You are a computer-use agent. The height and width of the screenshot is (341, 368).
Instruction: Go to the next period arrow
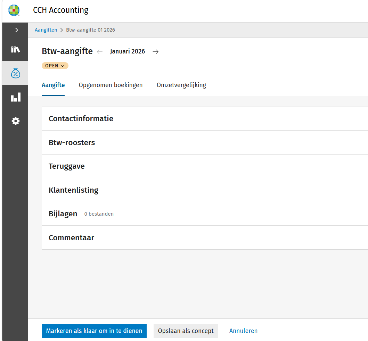tap(155, 52)
